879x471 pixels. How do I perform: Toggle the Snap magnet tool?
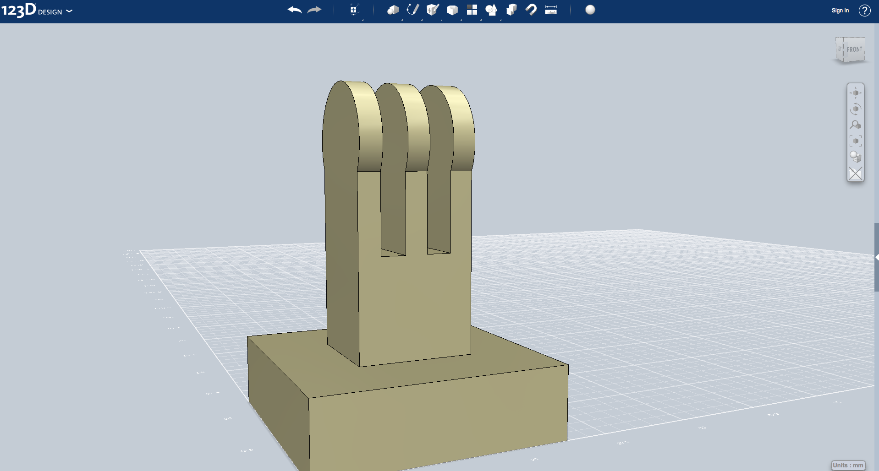531,10
